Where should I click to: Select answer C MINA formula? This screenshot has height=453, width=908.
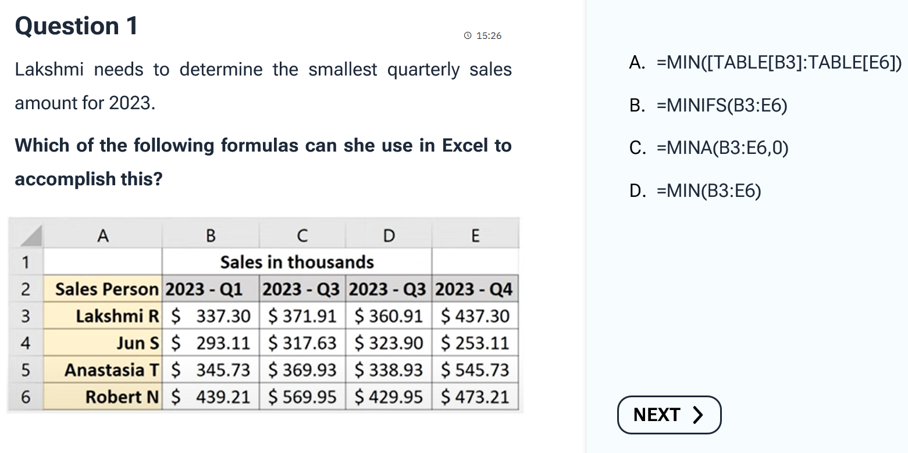pyautogui.click(x=708, y=148)
